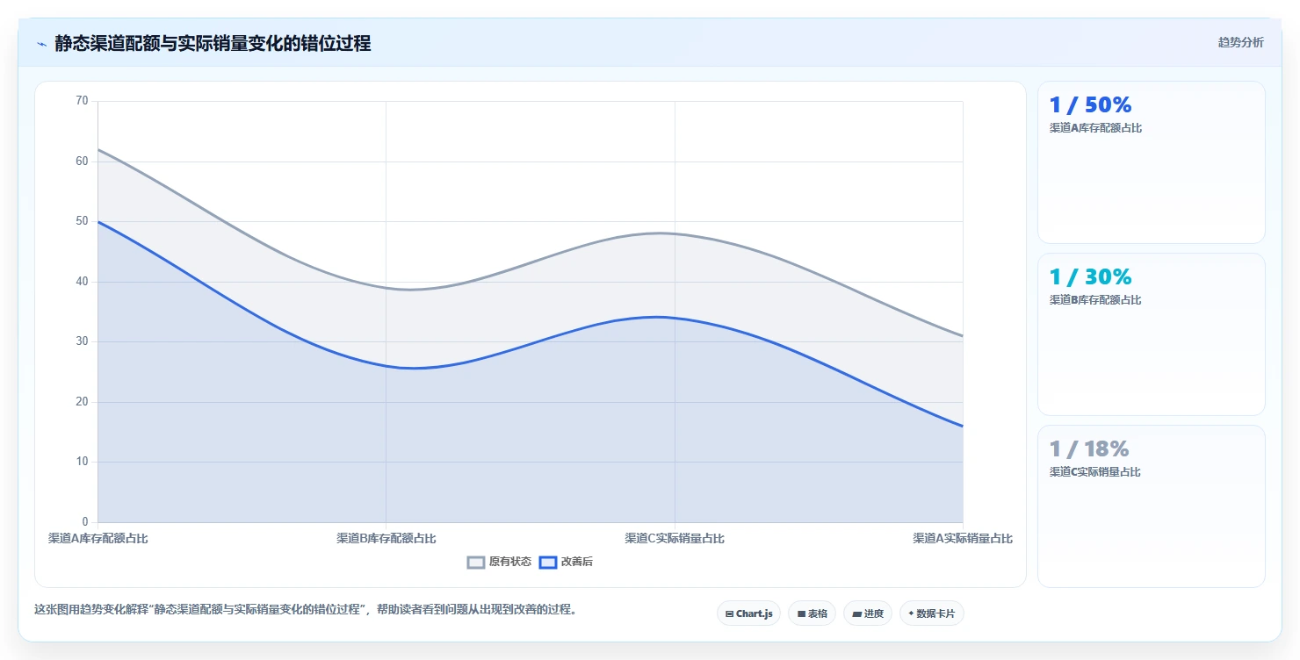Screen dimensions: 1300x660
Task: Click the 1 / 30% value
Action: click(1090, 277)
